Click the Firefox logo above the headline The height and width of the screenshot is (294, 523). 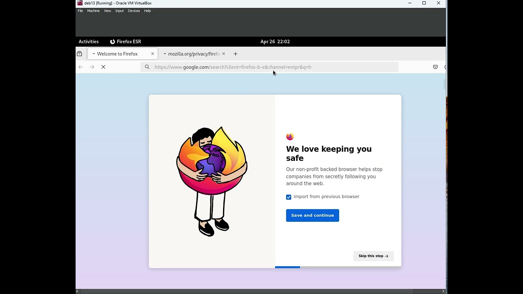(x=290, y=136)
